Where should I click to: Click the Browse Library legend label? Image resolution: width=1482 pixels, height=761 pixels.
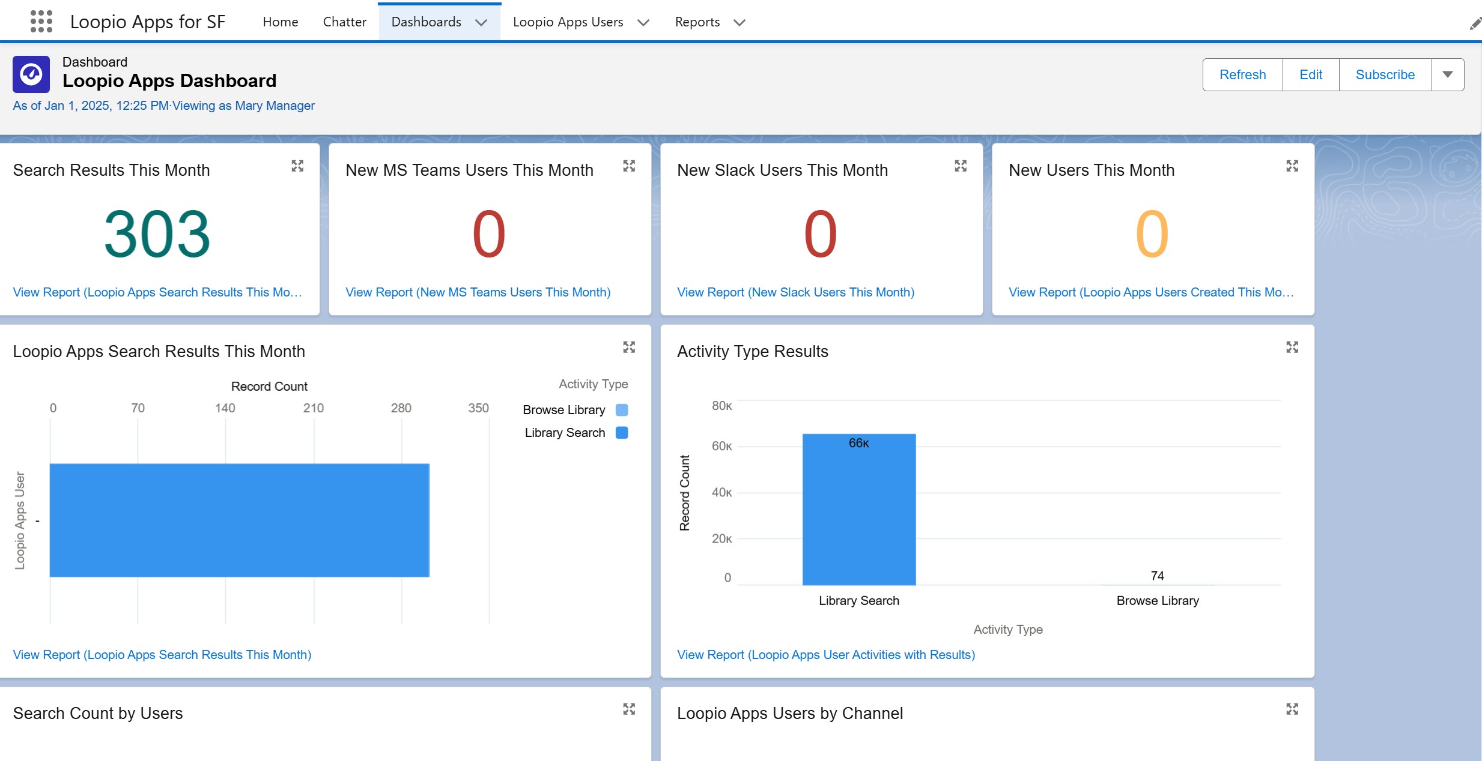coord(564,410)
